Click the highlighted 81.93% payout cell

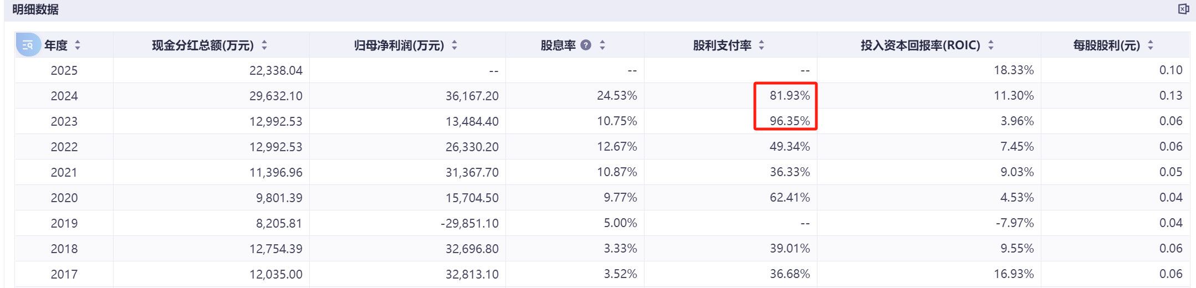(789, 95)
